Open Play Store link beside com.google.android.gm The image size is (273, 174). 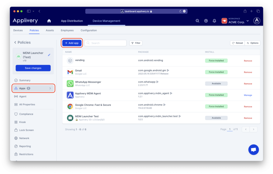[x=168, y=70]
